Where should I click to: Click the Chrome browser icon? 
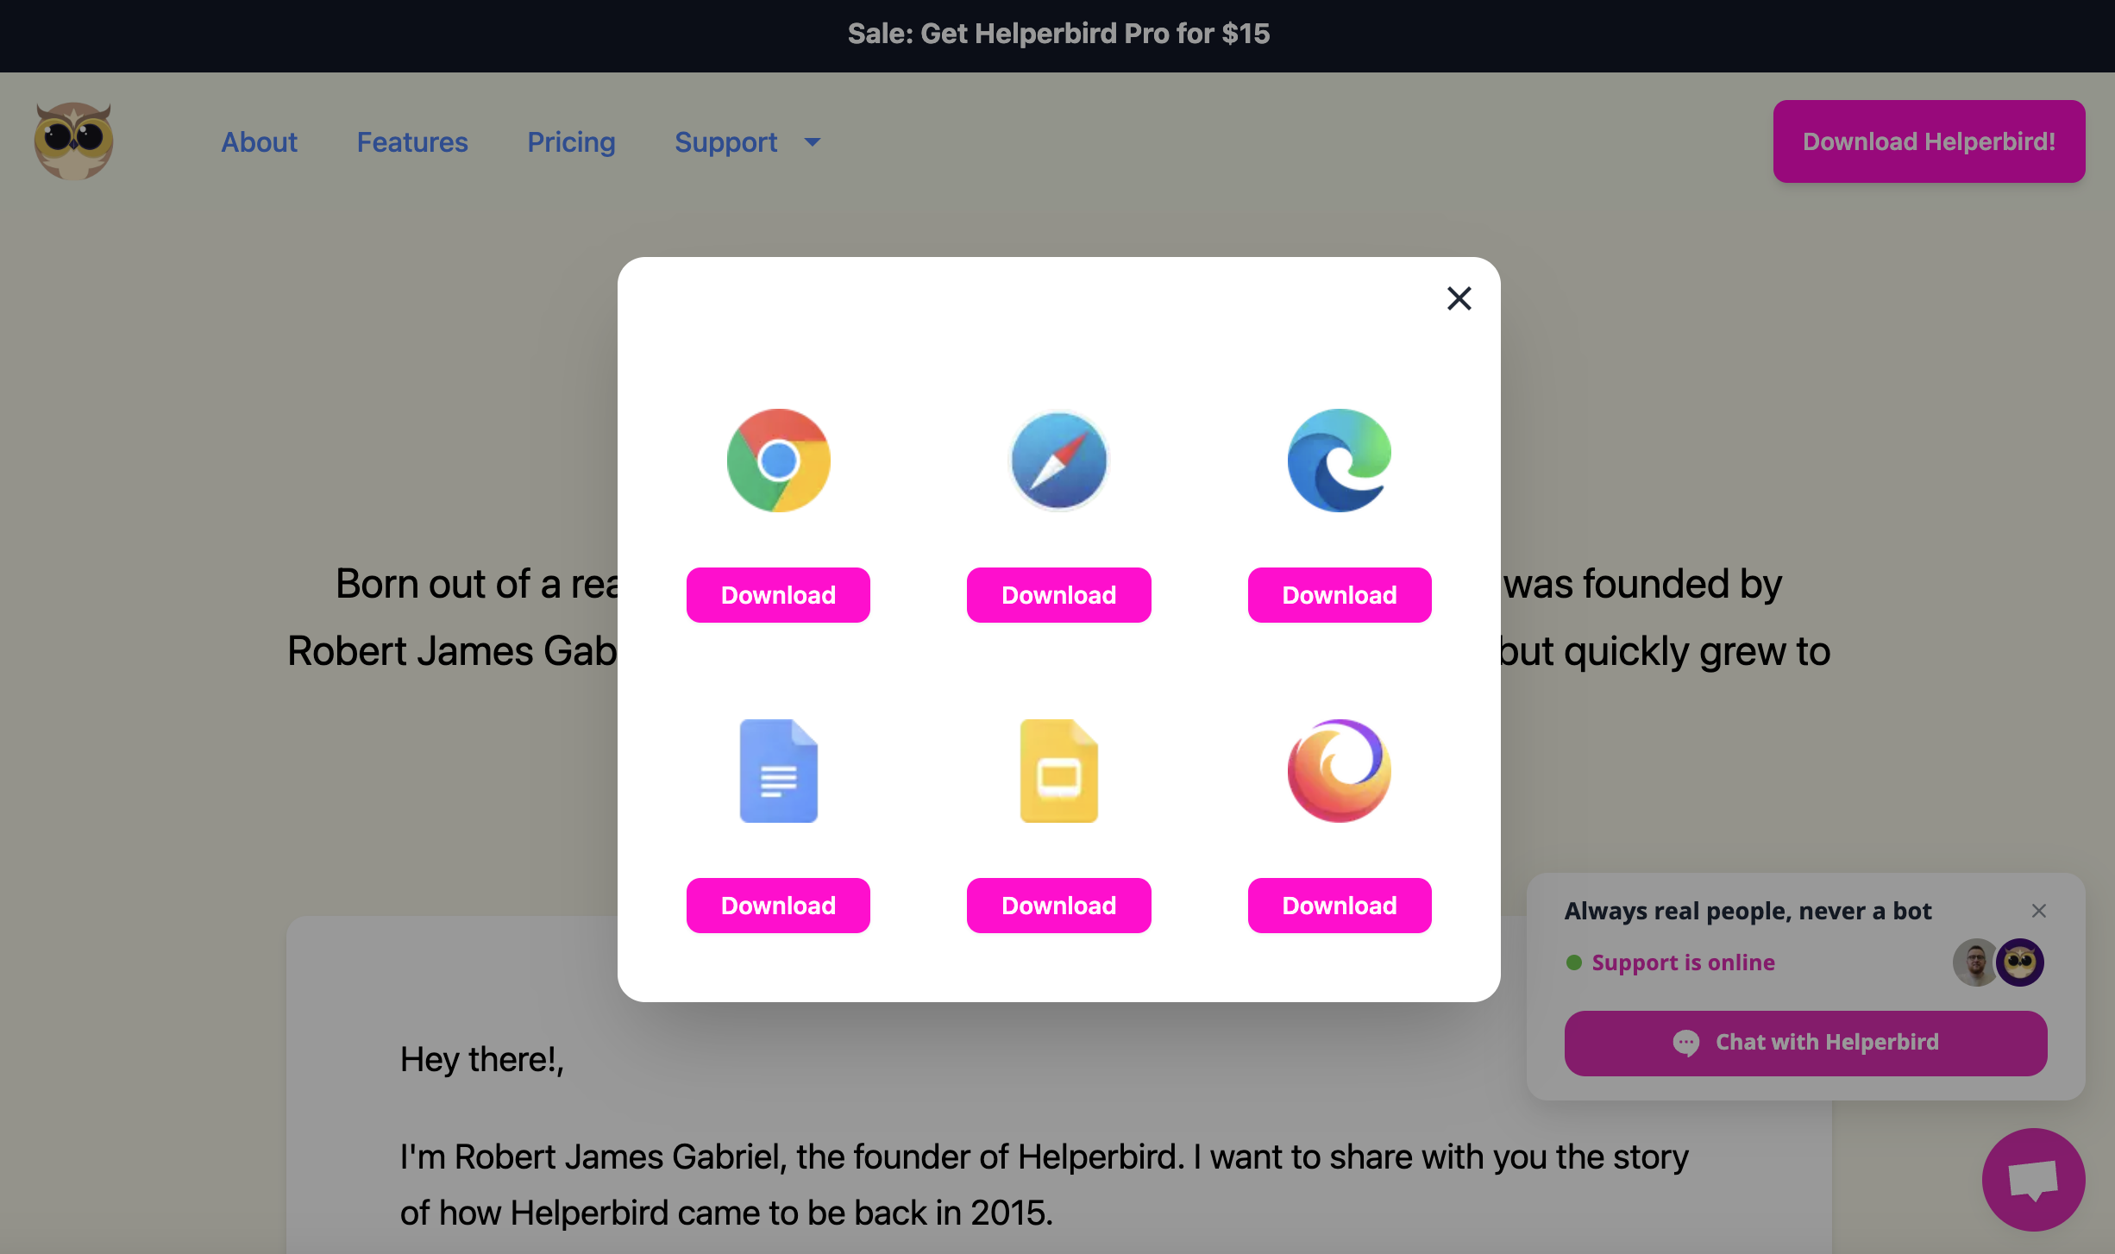pyautogui.click(x=778, y=461)
